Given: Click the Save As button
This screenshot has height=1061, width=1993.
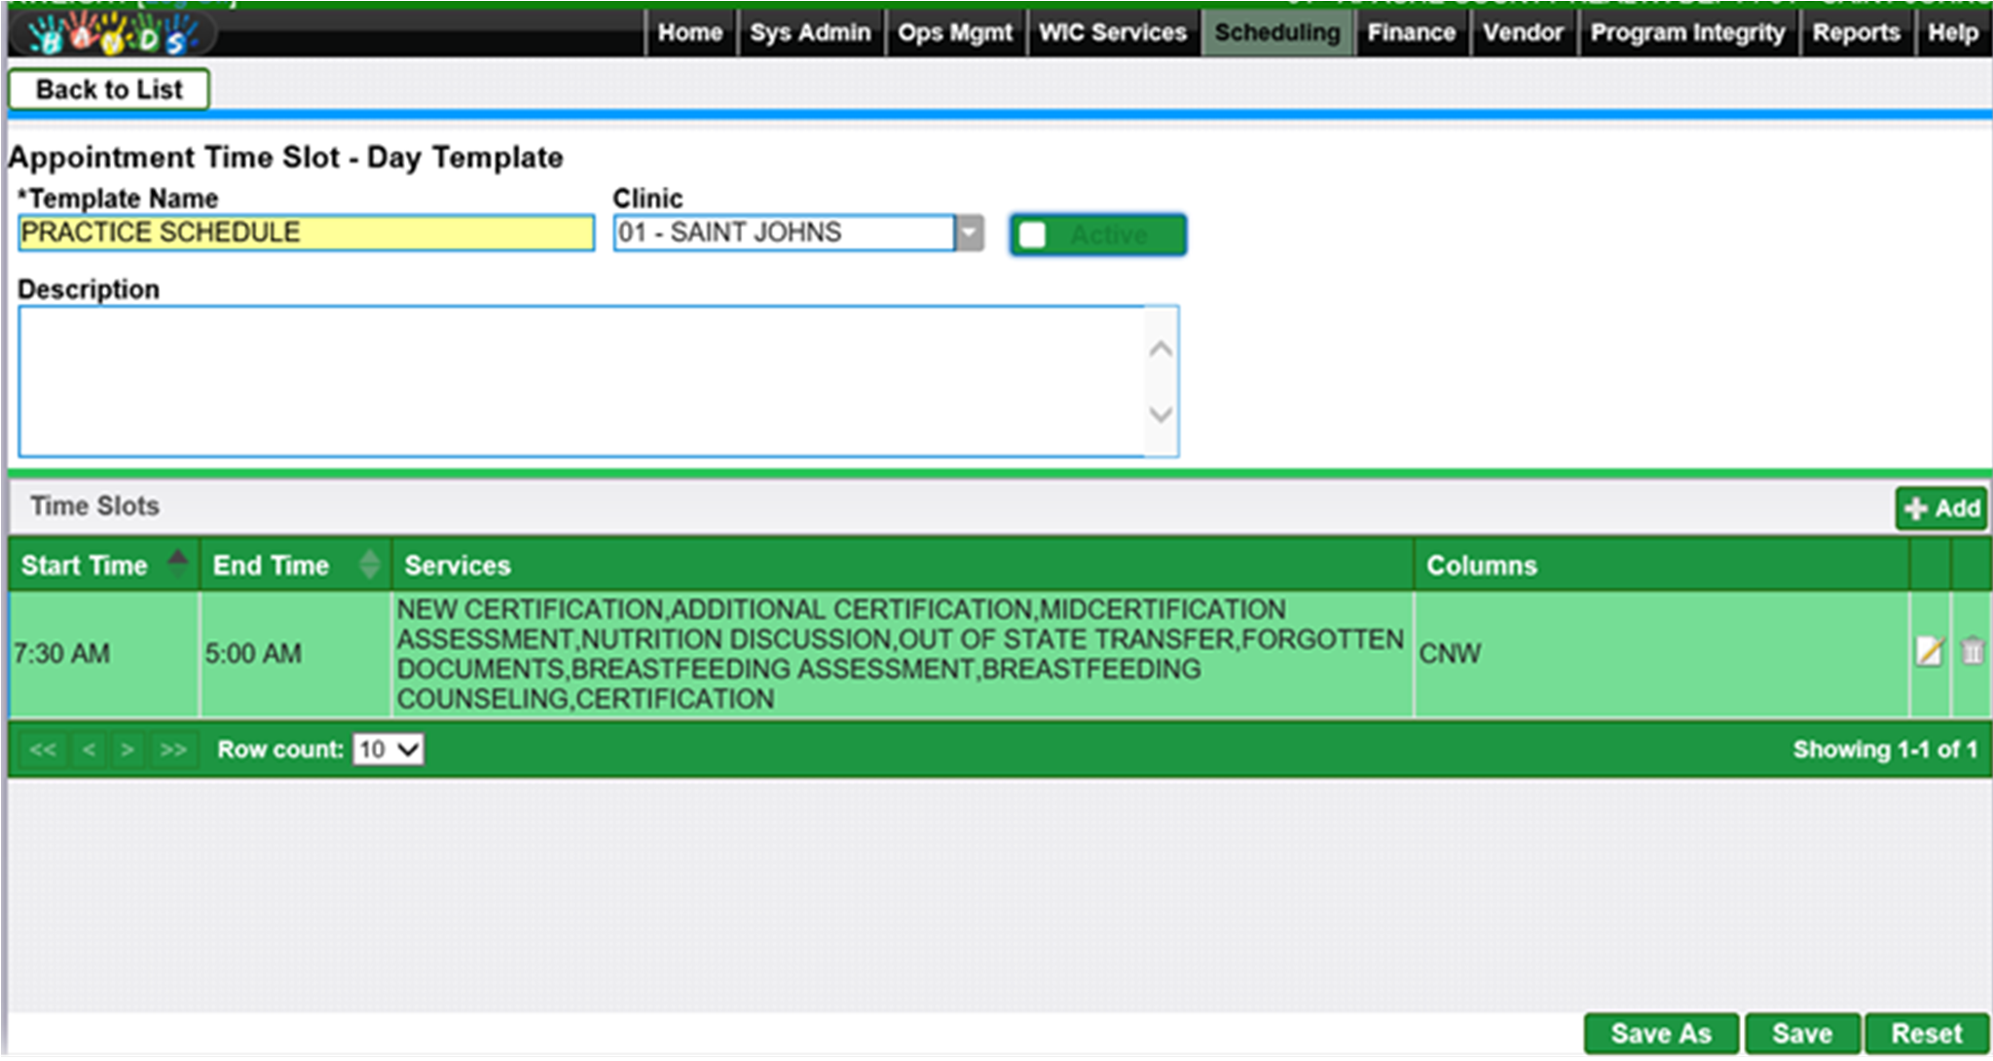Looking at the screenshot, I should [1660, 1033].
